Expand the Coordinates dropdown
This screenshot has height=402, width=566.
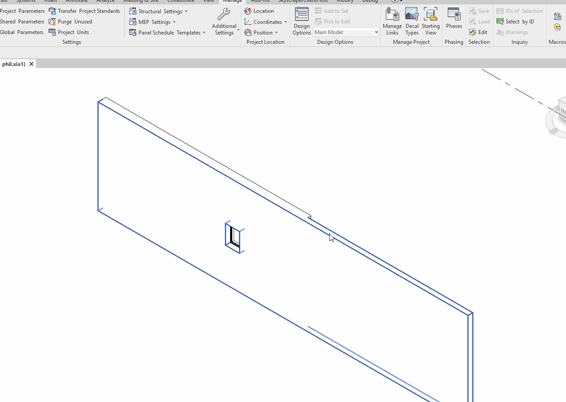coord(285,22)
